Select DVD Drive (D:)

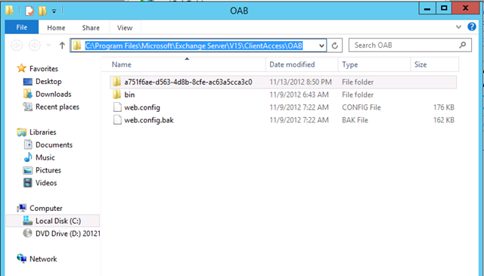click(x=67, y=234)
